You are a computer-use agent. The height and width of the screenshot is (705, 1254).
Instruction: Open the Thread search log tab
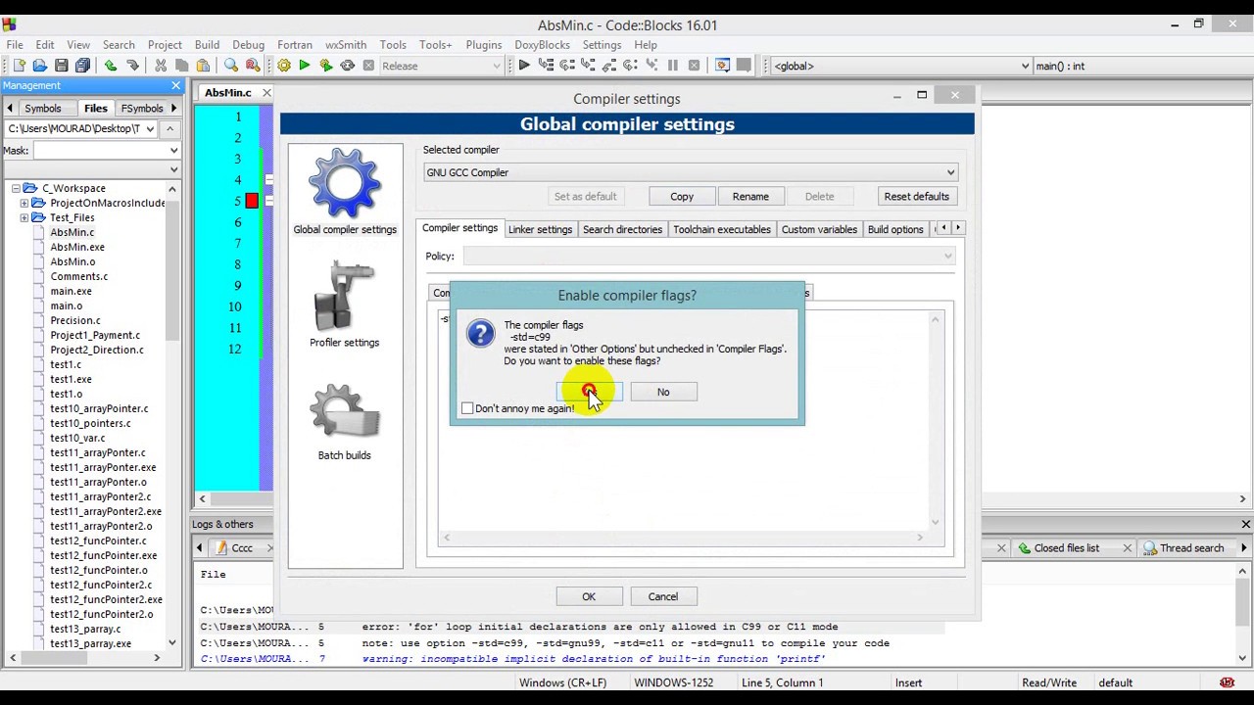pyautogui.click(x=1191, y=548)
